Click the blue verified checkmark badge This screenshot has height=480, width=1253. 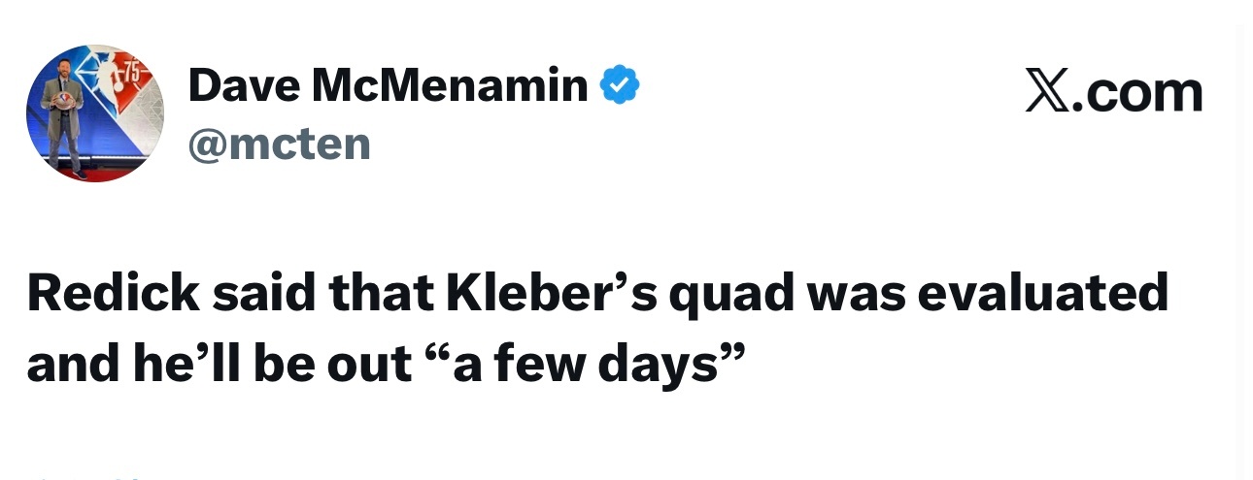click(620, 87)
